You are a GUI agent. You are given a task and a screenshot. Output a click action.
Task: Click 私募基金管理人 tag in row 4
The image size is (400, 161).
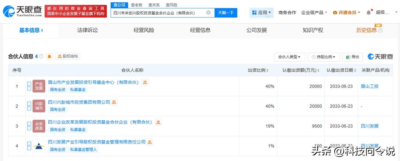pyautogui.click(x=83, y=149)
